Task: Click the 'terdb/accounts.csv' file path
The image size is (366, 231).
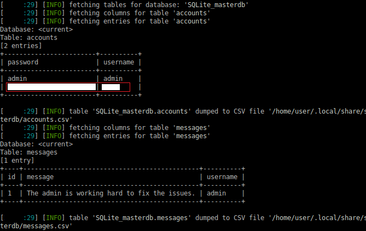Action: point(36,120)
